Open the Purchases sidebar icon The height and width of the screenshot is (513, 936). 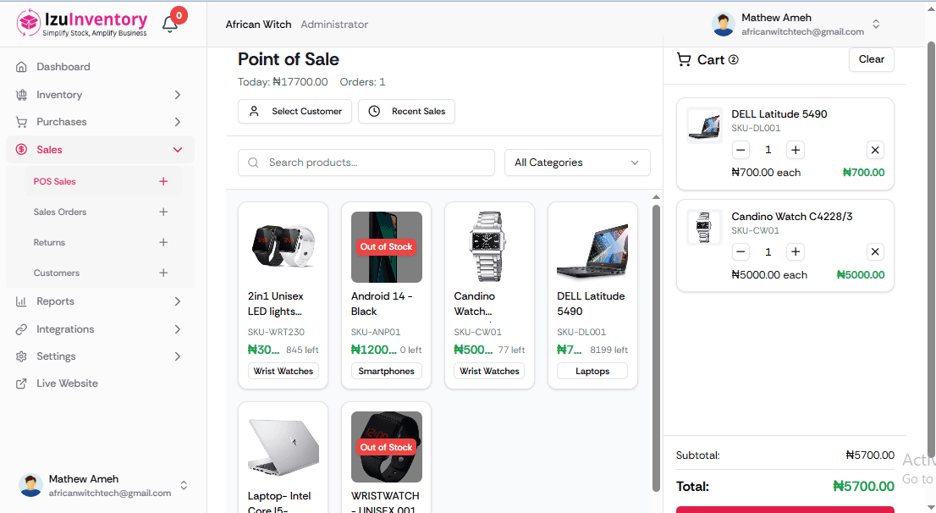(20, 122)
